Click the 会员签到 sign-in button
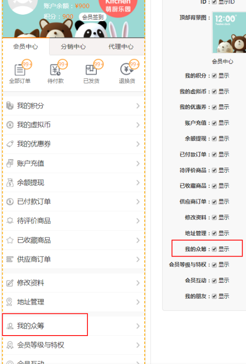The width and height of the screenshot is (246, 364). pos(93,17)
